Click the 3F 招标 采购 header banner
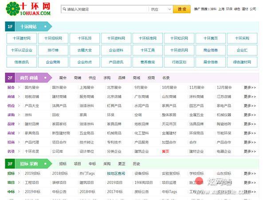The height and width of the screenshot is (200, 266). pyautogui.click(x=28, y=164)
